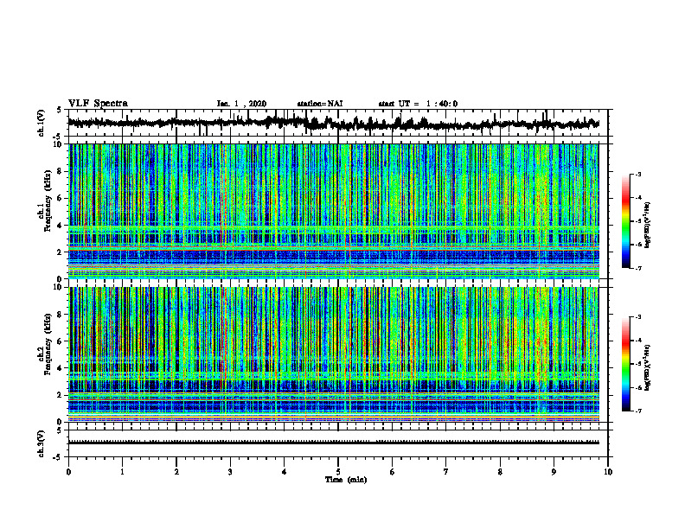685x529 pixels.
Task: Click the "station=NAI" header label
Action: tap(320, 104)
